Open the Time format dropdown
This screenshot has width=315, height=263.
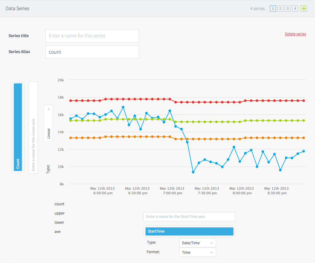197,252
